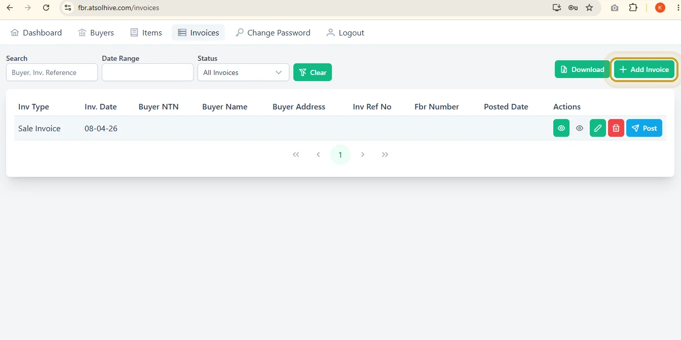The height and width of the screenshot is (340, 681).
Task: Open Change Password menu item
Action: (273, 32)
